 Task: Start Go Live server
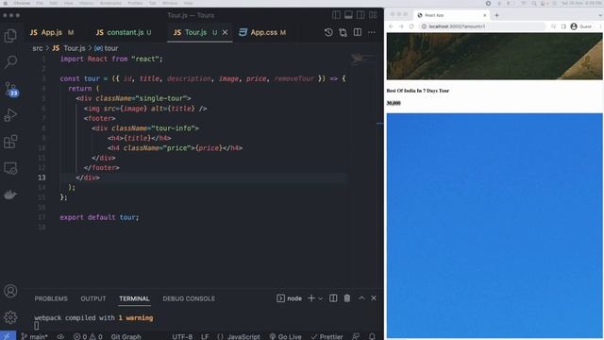(x=285, y=336)
